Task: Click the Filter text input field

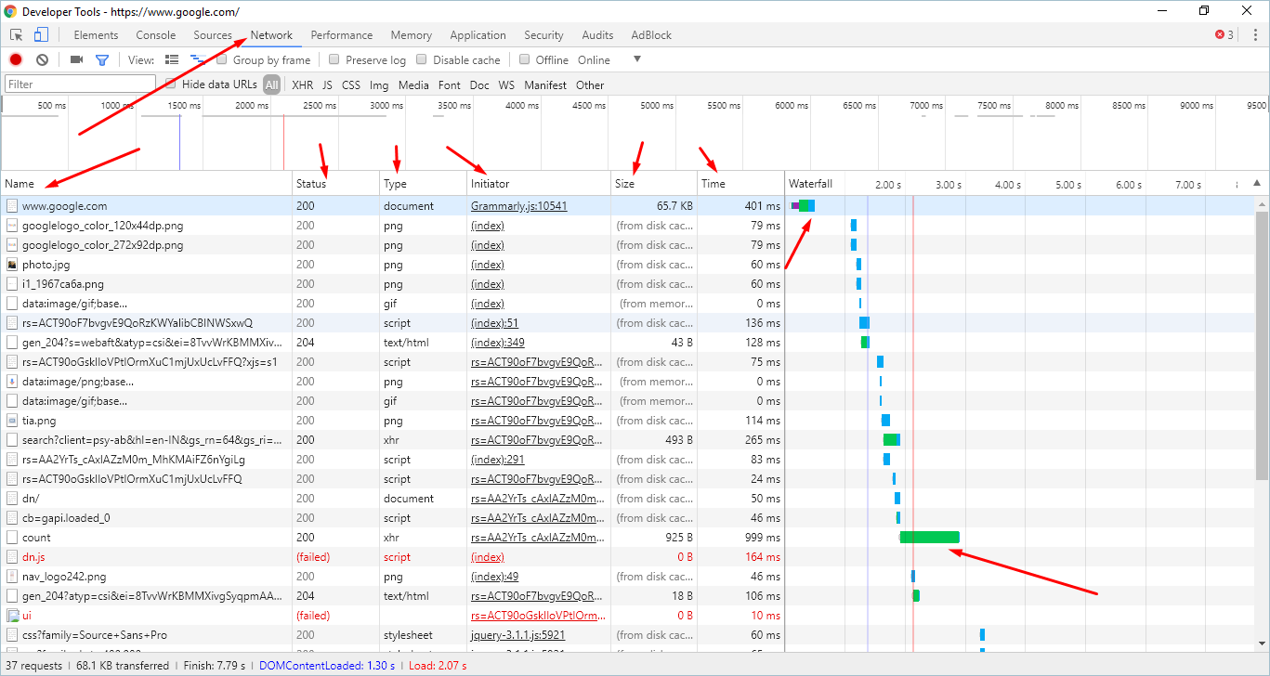Action: 80,84
